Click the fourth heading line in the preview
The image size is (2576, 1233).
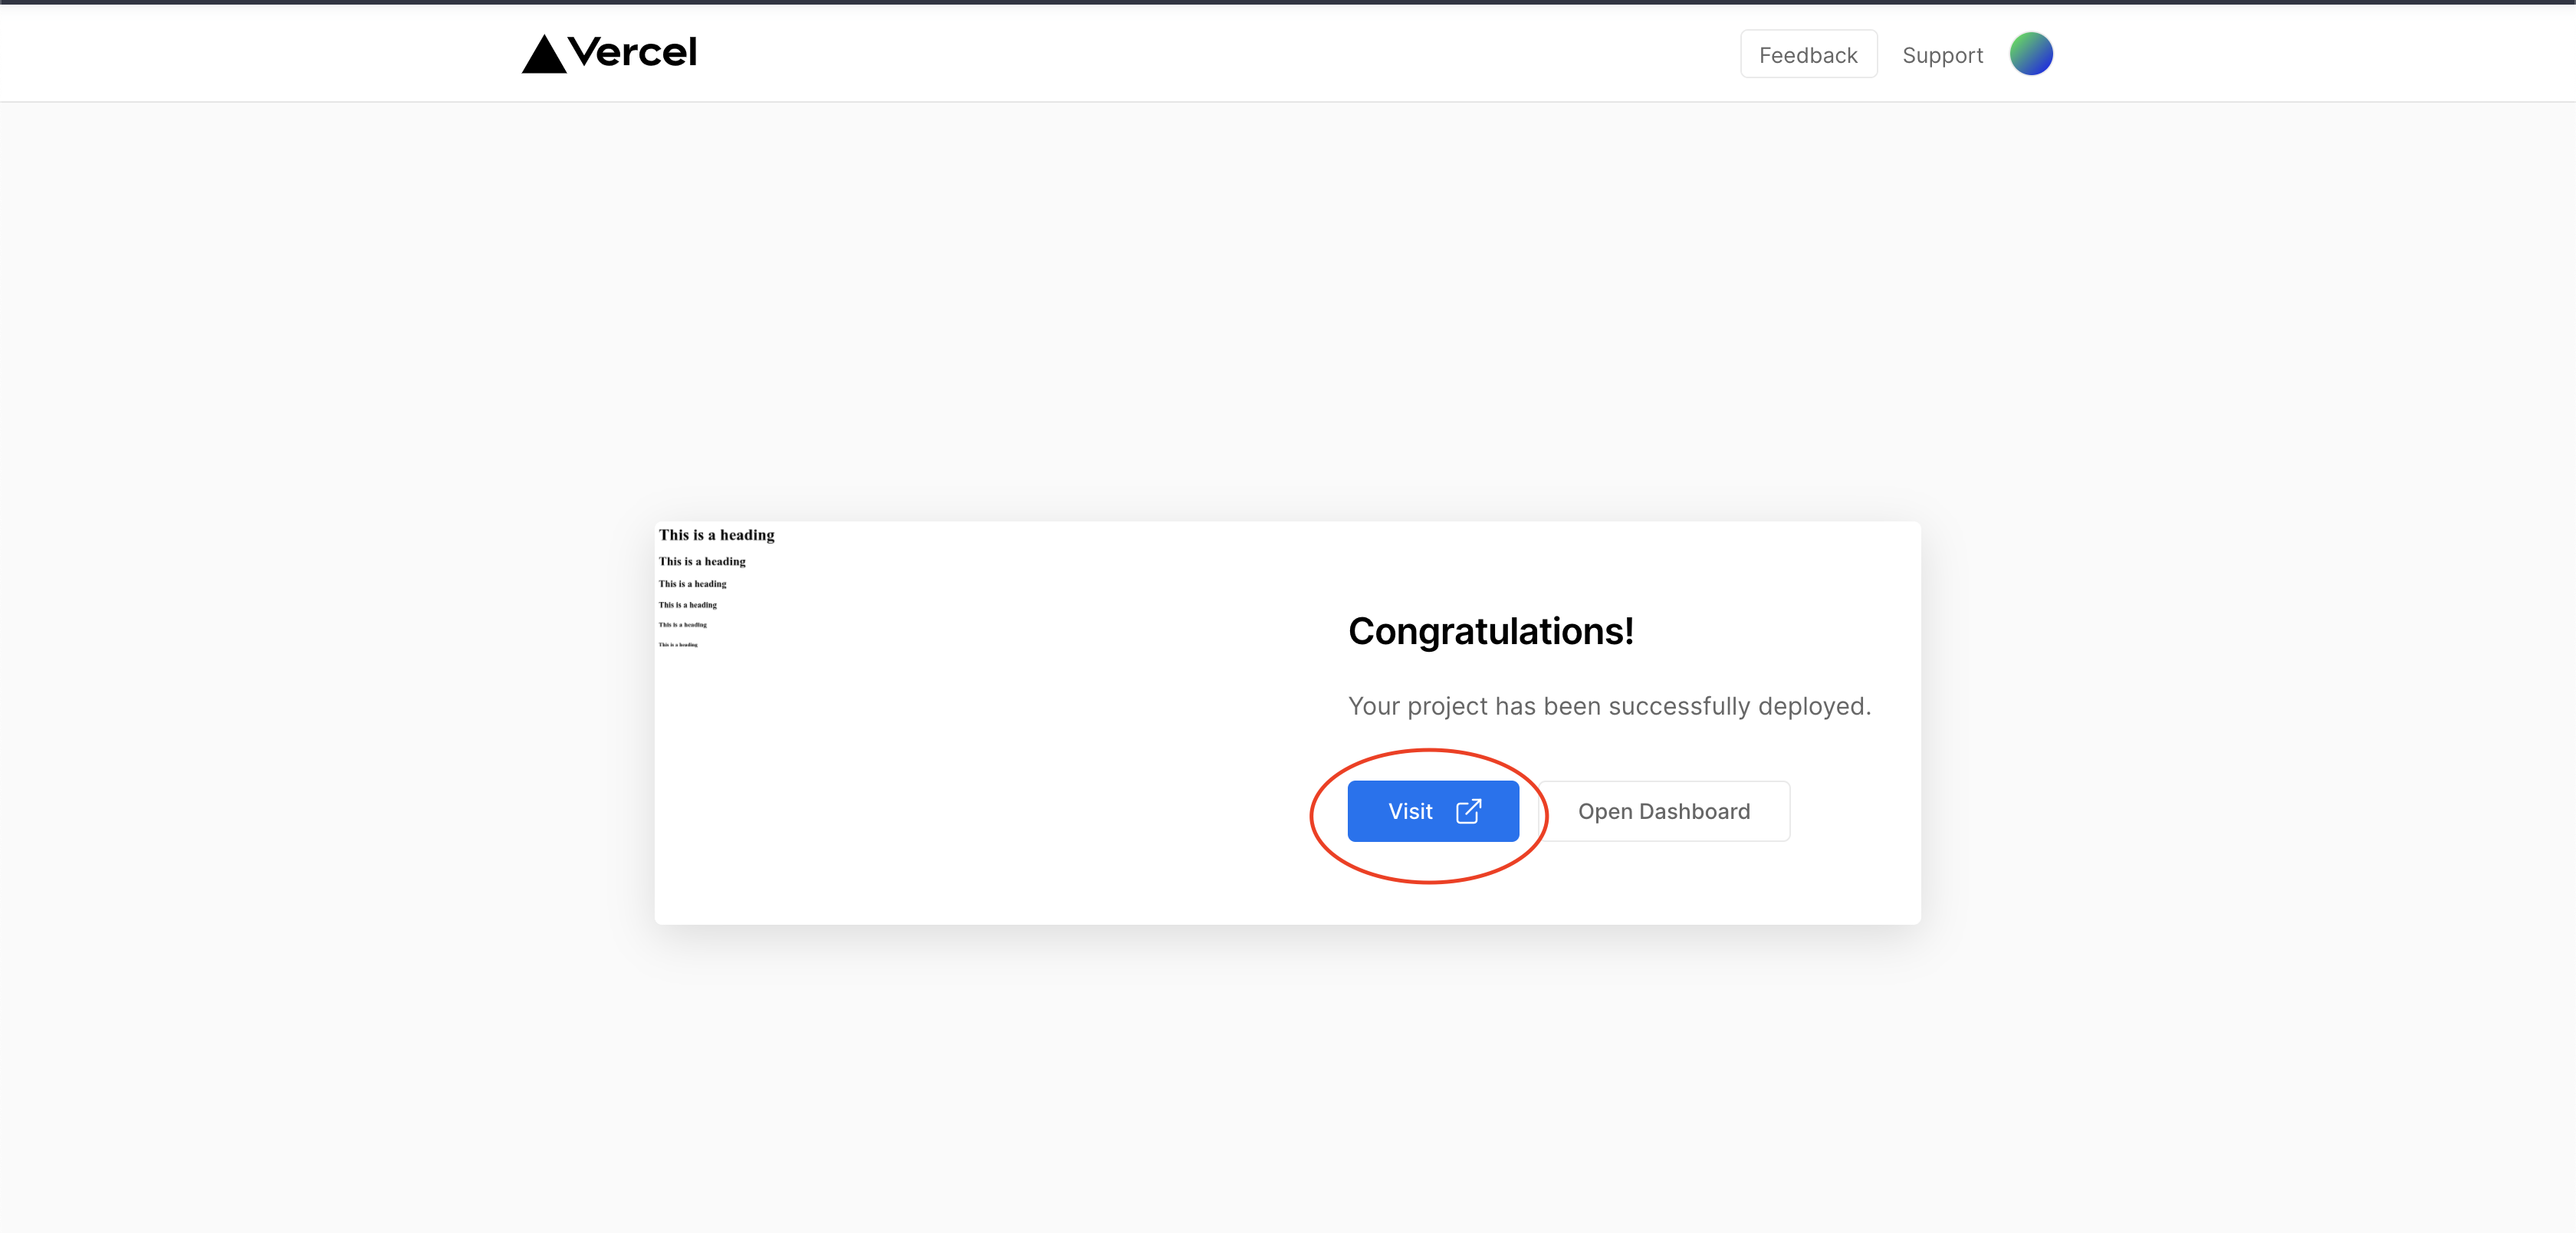[687, 605]
